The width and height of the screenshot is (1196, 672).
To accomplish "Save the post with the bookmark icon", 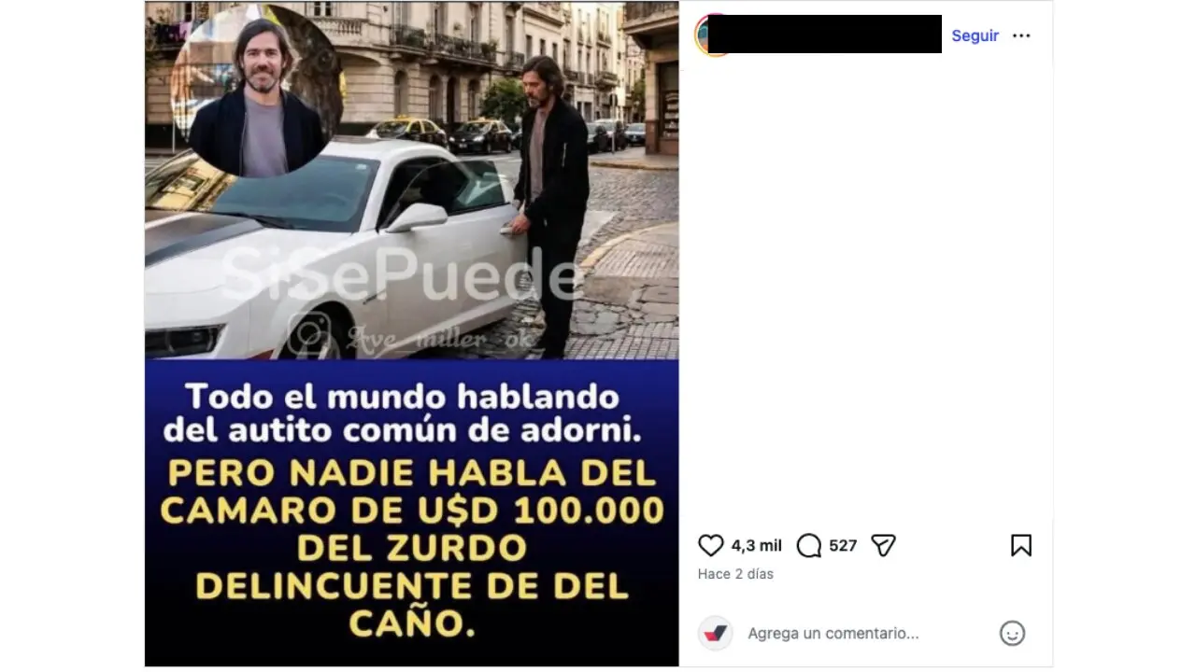I will [1021, 546].
